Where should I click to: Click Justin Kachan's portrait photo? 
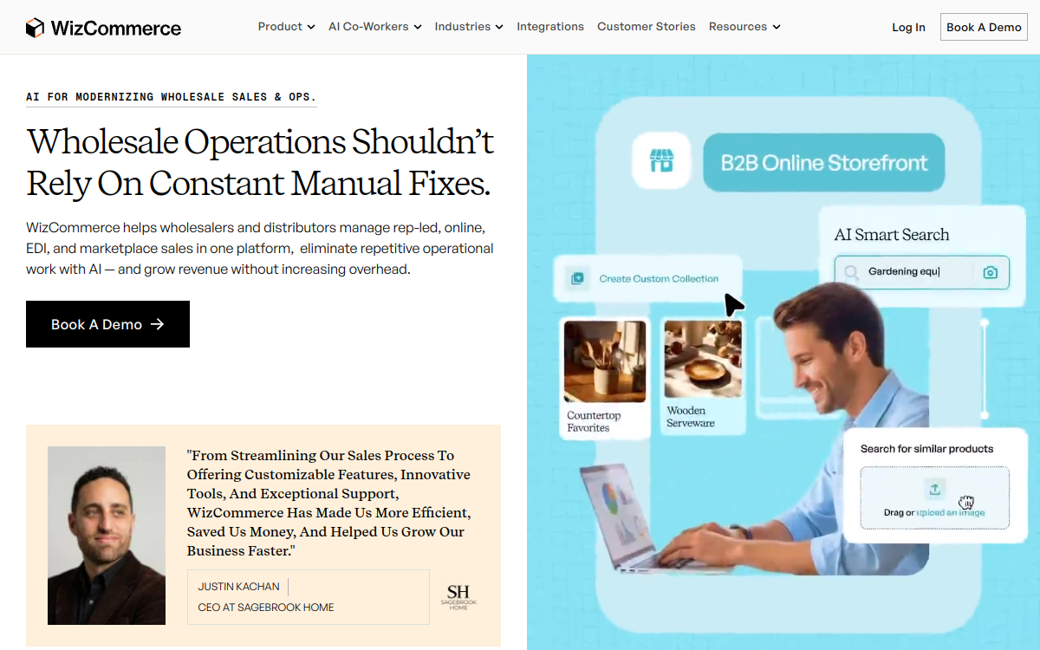107,536
